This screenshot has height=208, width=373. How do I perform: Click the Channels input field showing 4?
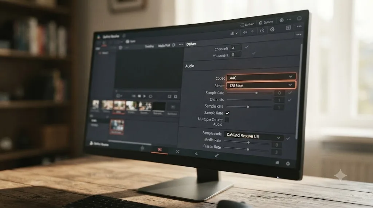236,48
